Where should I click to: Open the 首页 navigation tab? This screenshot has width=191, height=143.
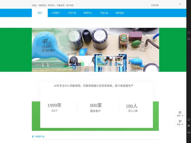(40, 13)
